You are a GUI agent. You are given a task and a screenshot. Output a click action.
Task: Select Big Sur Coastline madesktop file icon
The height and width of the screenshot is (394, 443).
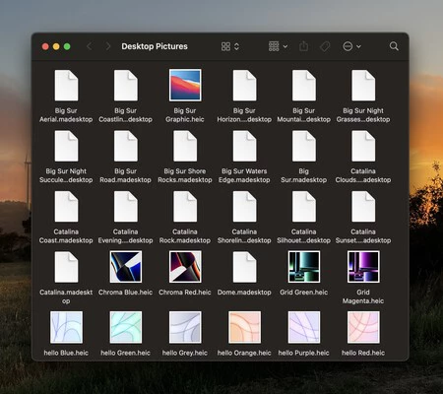tap(126, 86)
